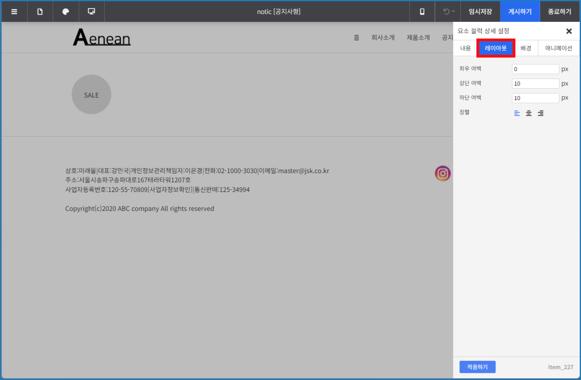Set alignment to right
581x380 pixels.
540,113
